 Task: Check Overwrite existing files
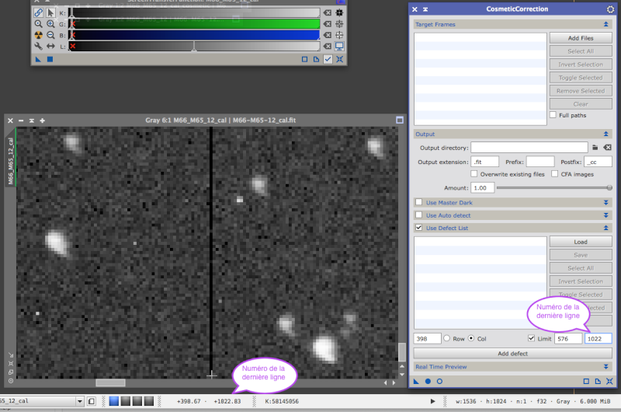pos(474,173)
